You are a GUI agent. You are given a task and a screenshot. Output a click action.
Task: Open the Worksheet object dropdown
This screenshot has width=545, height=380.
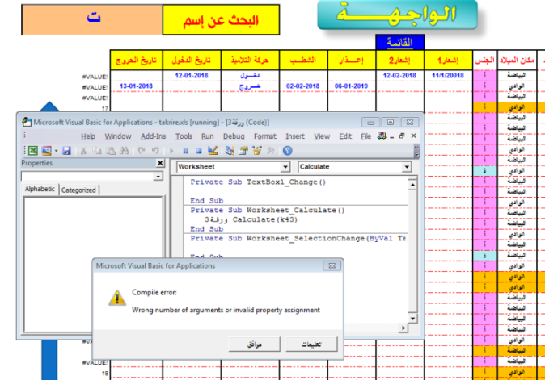pyautogui.click(x=285, y=167)
